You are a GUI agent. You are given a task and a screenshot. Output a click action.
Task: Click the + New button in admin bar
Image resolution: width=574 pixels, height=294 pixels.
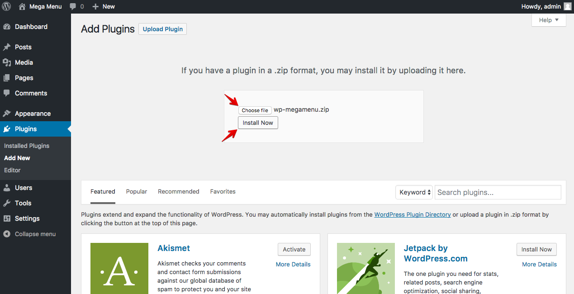pos(103,6)
